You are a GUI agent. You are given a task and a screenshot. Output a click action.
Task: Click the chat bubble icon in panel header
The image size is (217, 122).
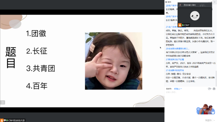pyautogui.click(x=166, y=2)
